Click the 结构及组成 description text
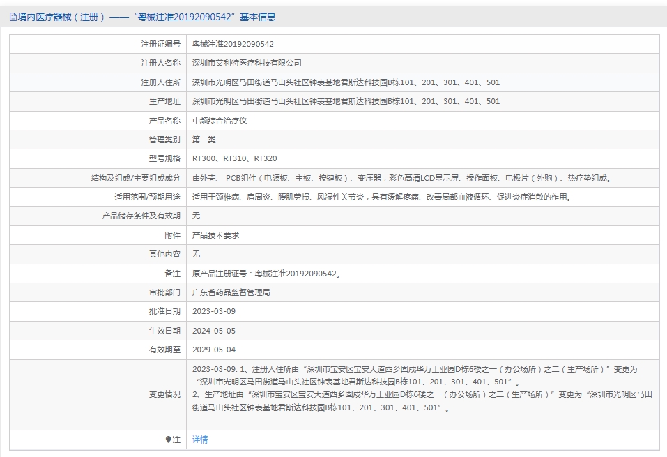 point(401,178)
